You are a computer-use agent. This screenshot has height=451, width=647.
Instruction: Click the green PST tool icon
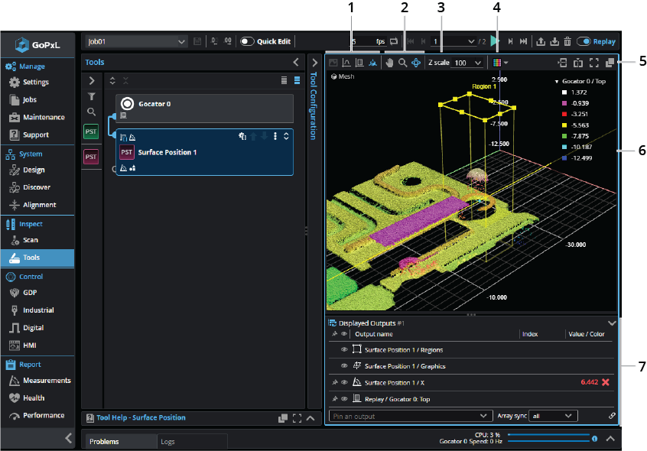91,132
